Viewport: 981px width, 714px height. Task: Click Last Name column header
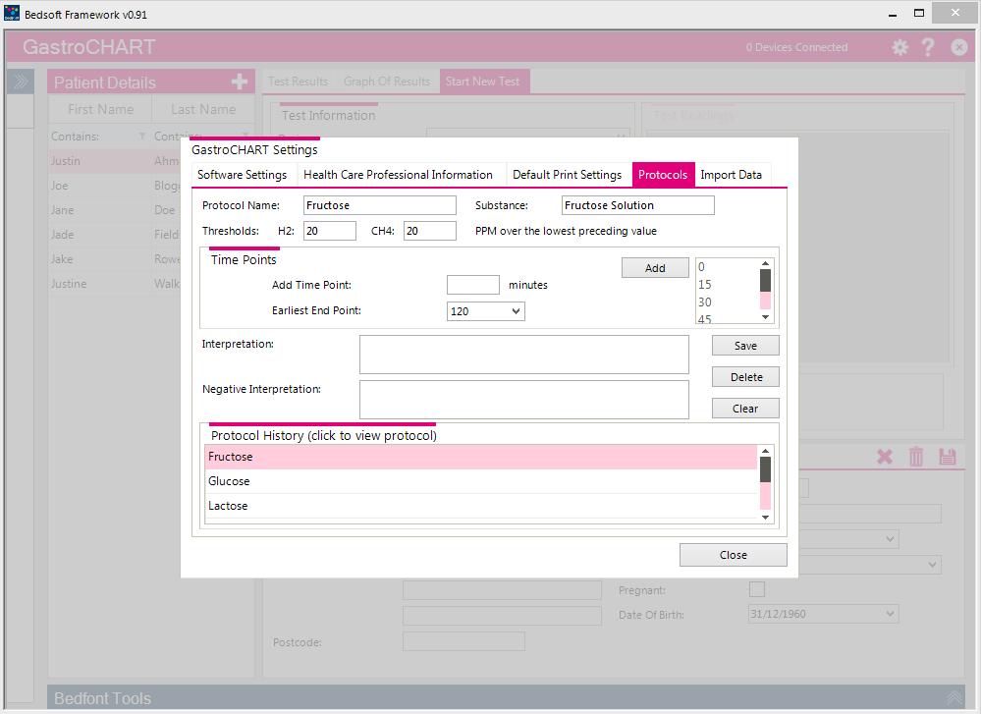[203, 109]
